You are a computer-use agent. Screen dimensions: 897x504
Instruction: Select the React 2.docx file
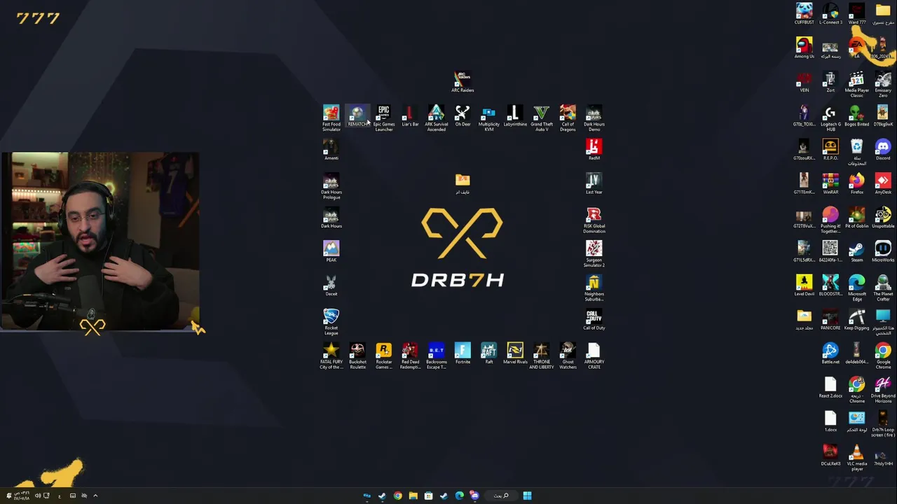830,388
